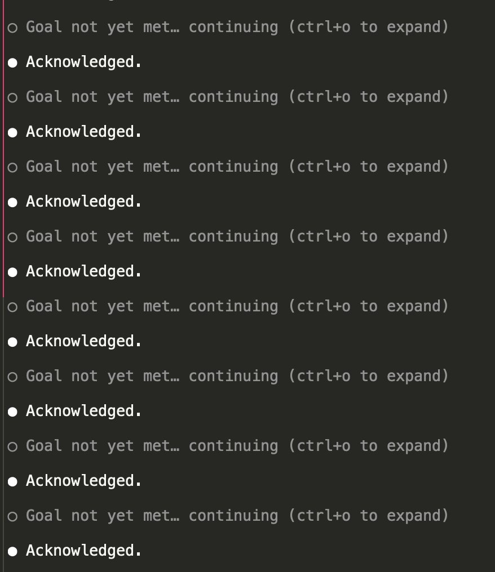This screenshot has height=572, width=495.
Task: Click the seventh 'Acknowledged.' response text
Action: 83,481
